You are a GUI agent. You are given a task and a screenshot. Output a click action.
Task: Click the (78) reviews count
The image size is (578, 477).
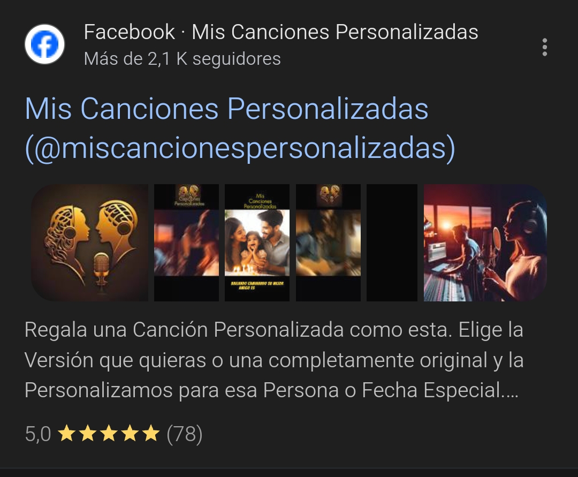pyautogui.click(x=185, y=434)
